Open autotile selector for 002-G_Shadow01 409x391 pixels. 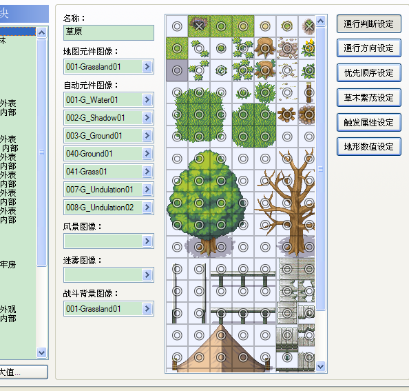coord(147,117)
